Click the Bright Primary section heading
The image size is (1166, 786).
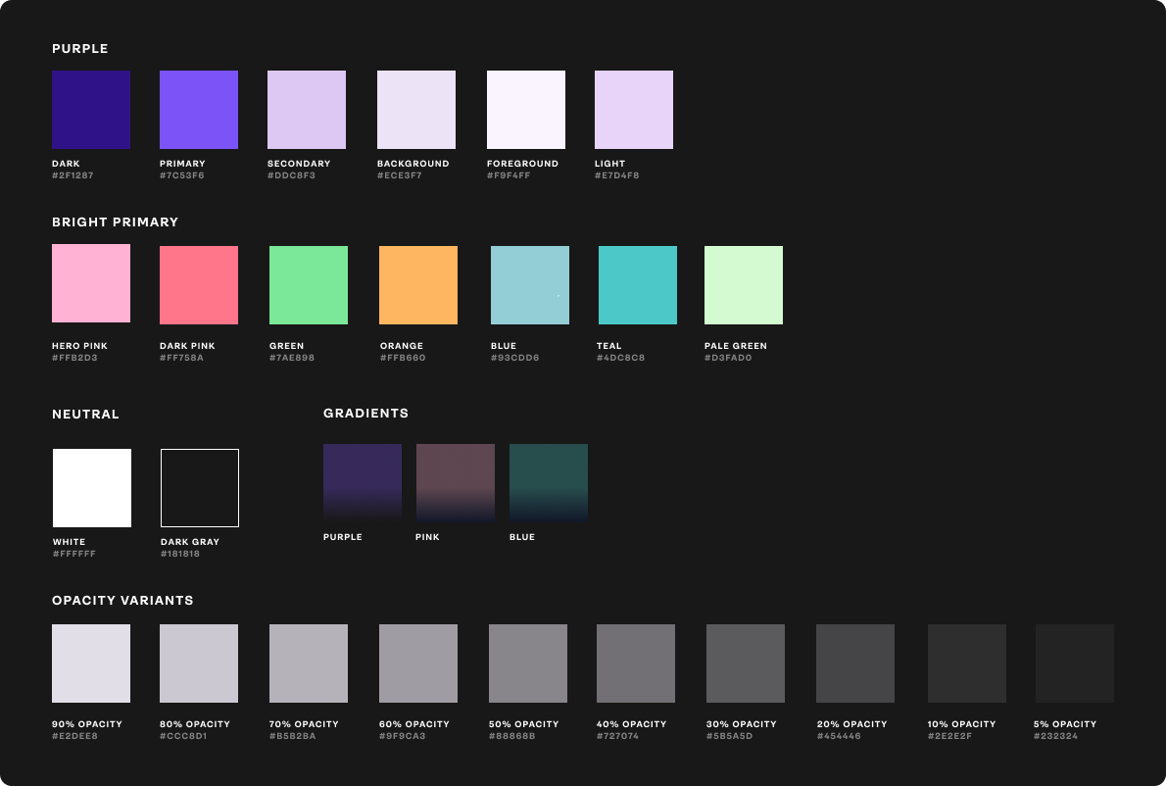pyautogui.click(x=116, y=222)
